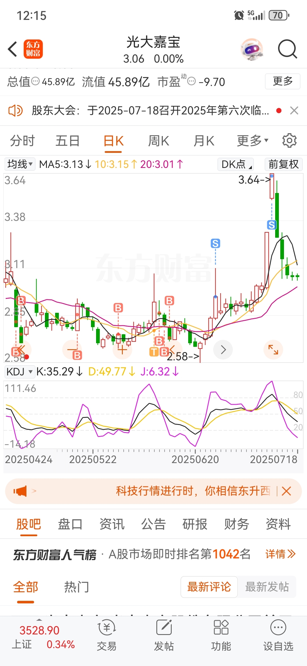
Task: Open chart settings gear icon
Action: [289, 141]
